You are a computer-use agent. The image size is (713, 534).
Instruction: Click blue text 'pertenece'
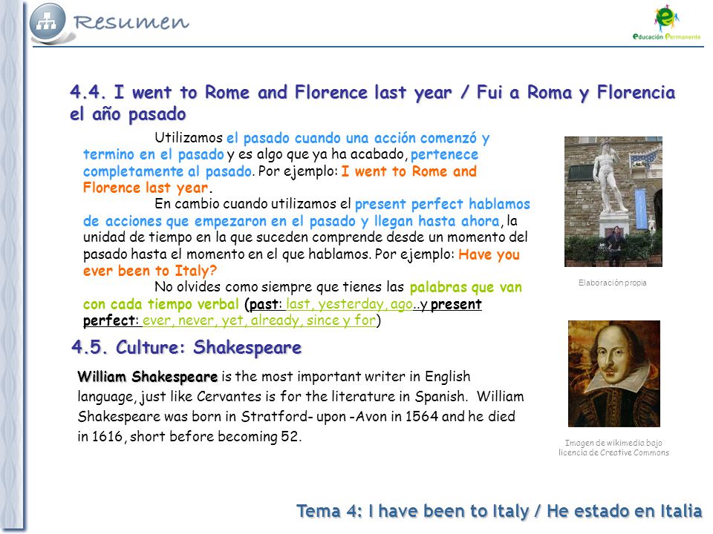444,154
